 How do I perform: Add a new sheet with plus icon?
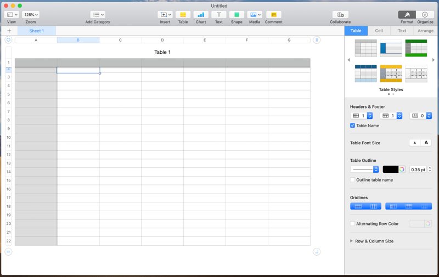click(9, 31)
